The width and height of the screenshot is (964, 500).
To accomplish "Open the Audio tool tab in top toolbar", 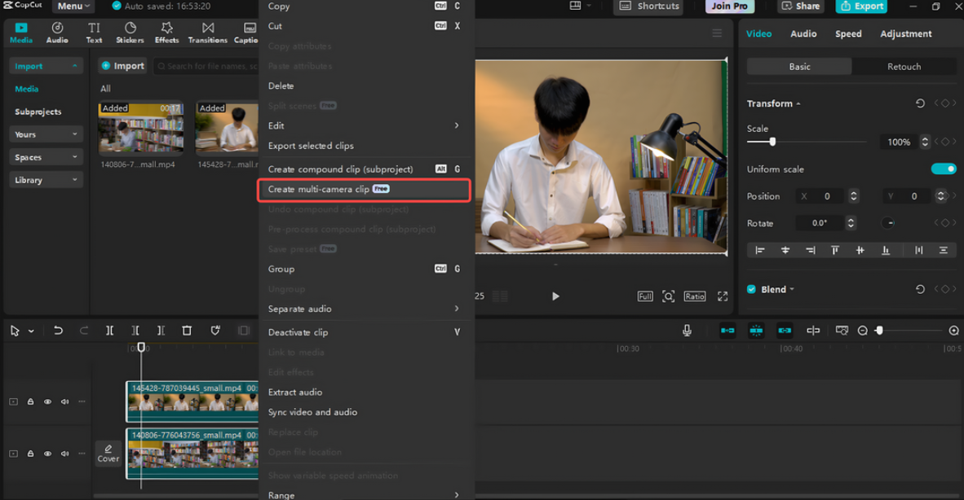I will click(57, 33).
